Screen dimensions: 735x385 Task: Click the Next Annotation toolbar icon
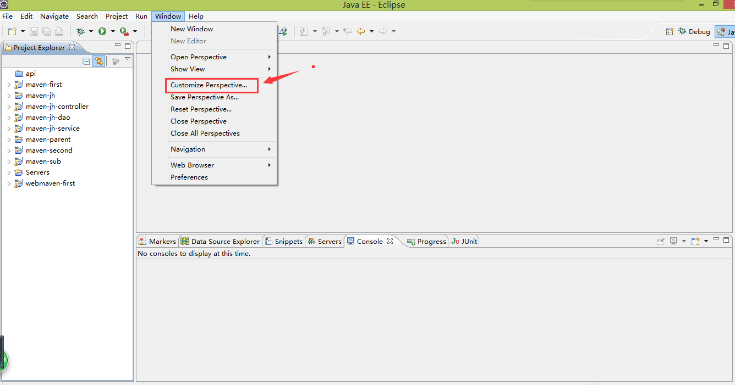pos(304,31)
